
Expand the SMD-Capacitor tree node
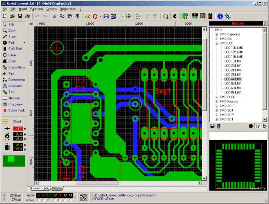pos(217,34)
